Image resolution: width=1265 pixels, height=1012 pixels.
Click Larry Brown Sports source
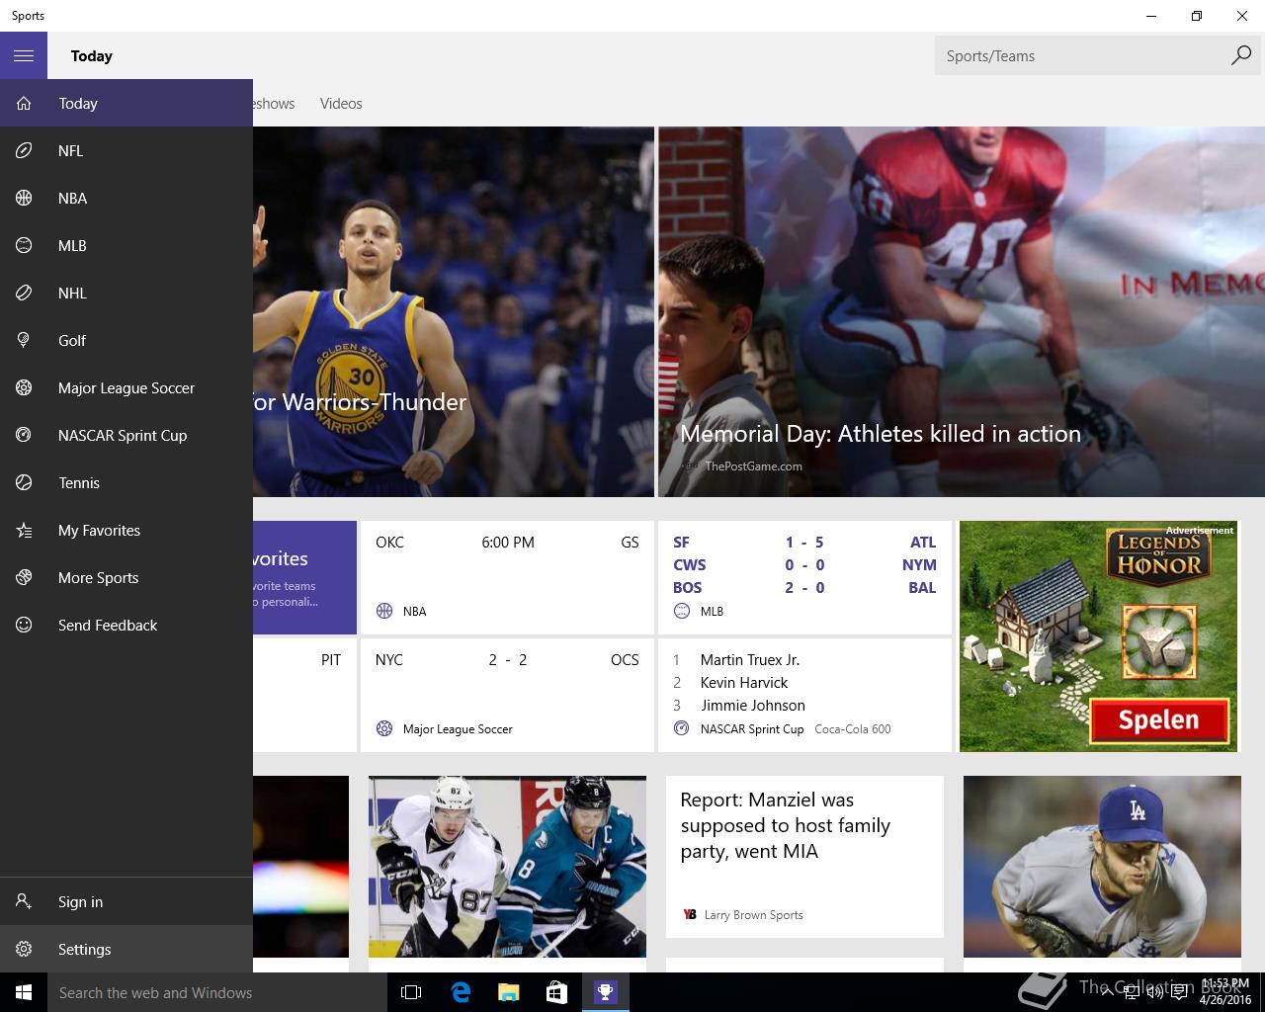(x=753, y=914)
